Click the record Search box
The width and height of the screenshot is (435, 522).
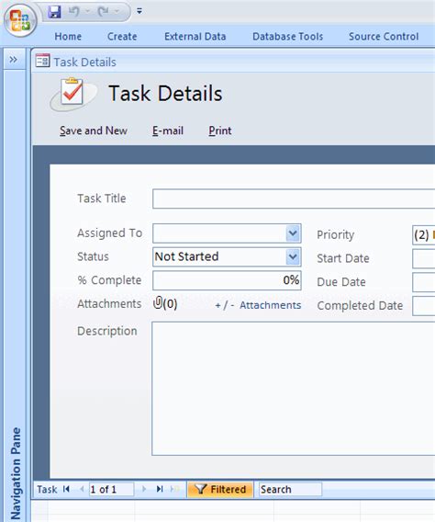click(290, 489)
